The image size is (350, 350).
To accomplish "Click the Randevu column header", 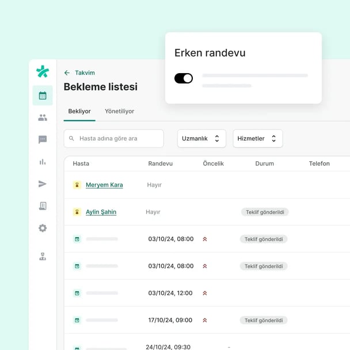I will tap(160, 163).
